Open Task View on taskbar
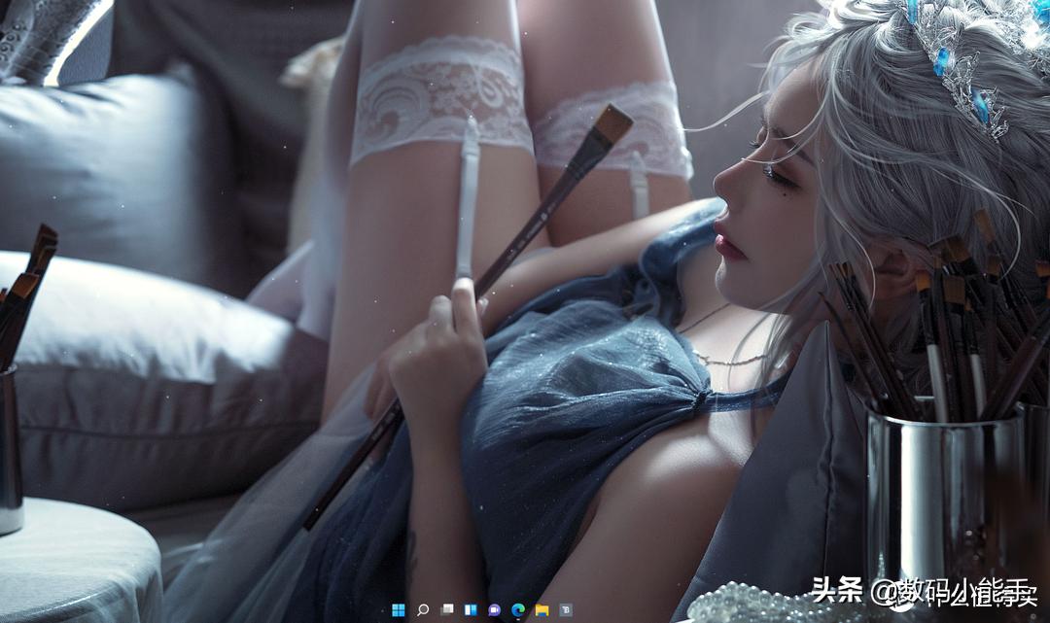 tap(446, 609)
